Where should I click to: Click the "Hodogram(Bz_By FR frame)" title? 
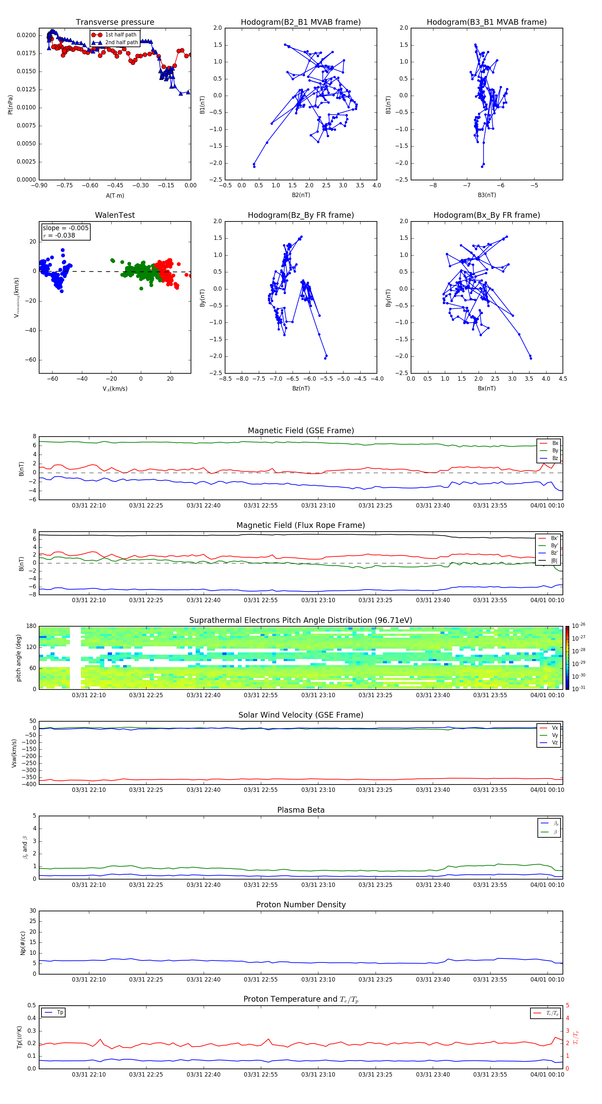pyautogui.click(x=301, y=215)
